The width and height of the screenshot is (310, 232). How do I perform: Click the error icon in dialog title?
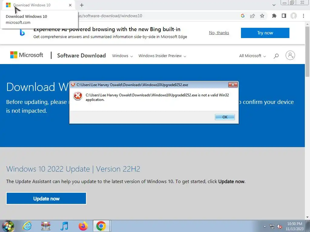click(73, 85)
